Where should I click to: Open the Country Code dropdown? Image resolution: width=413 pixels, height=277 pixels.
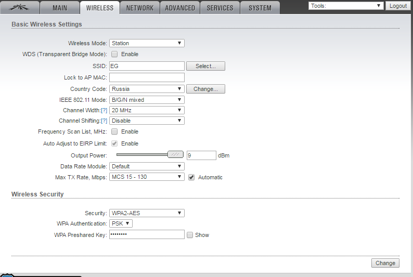tap(147, 89)
